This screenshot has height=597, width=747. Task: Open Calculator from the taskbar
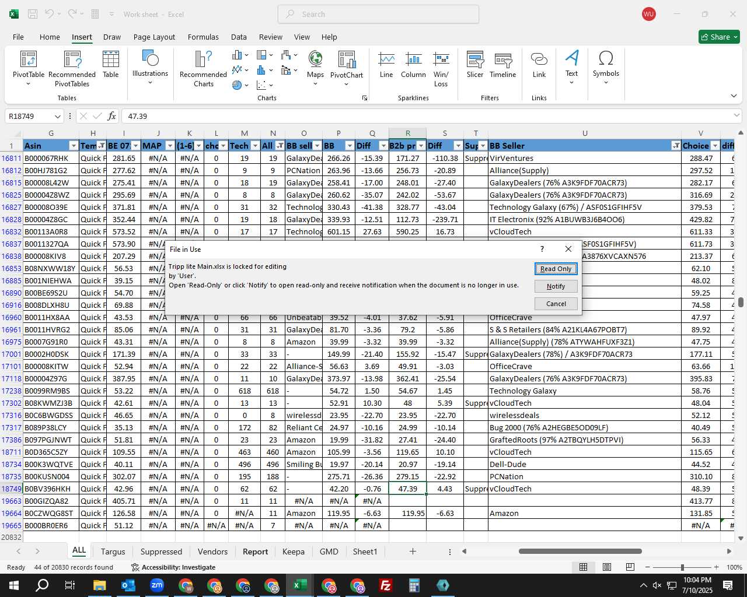point(414,585)
